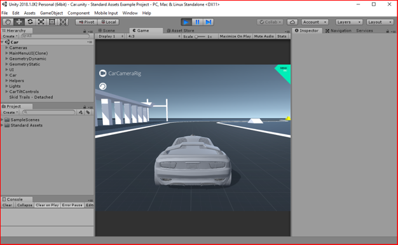Open the Help menu

tap(147, 13)
